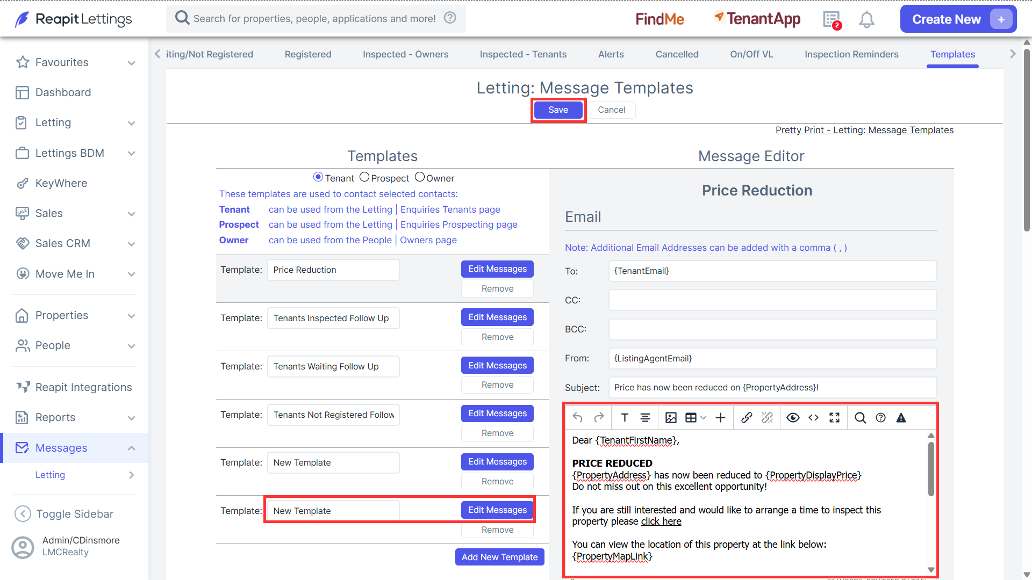Click the warning triangle icon in editor
1032x580 pixels.
[x=901, y=418]
